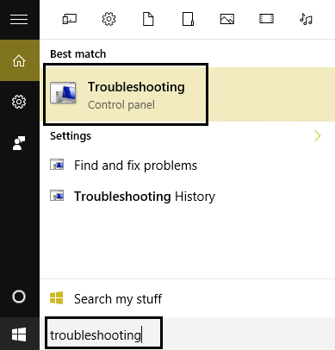Filter results by Videos icon
Viewport: 335px width, 350px height.
[266, 19]
